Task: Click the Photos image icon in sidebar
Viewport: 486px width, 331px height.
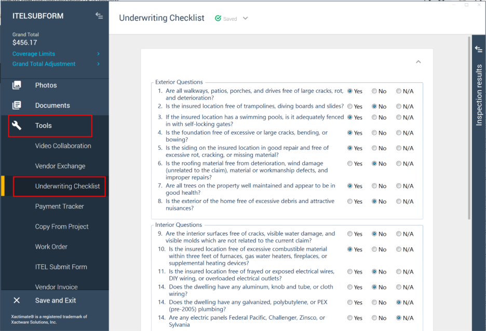Action: pos(17,85)
